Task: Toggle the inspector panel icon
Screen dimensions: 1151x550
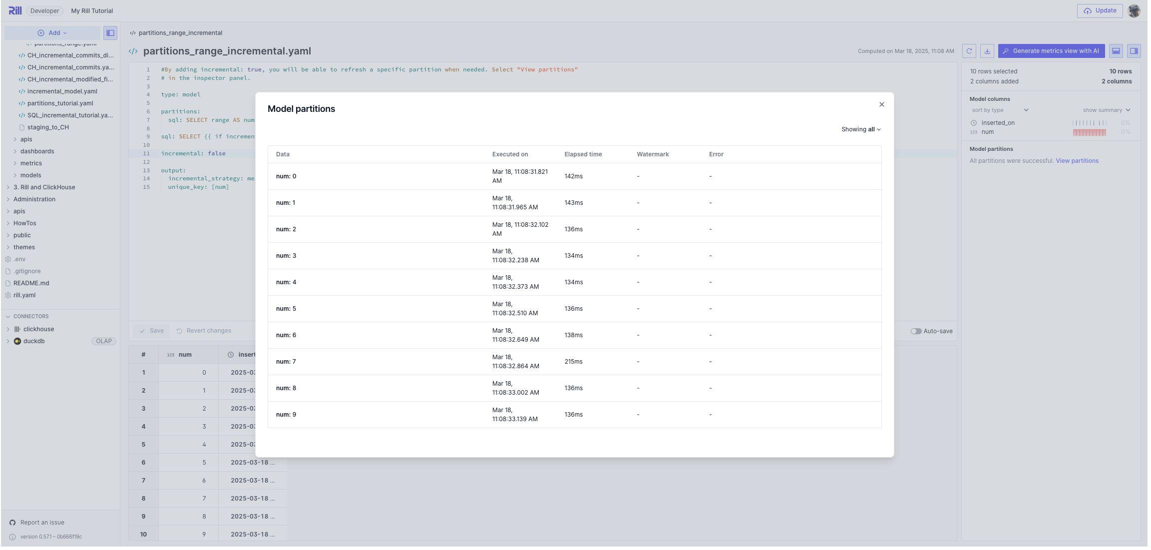Action: (x=1134, y=51)
